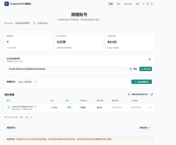Click the 平台 column header

(x=52, y=101)
